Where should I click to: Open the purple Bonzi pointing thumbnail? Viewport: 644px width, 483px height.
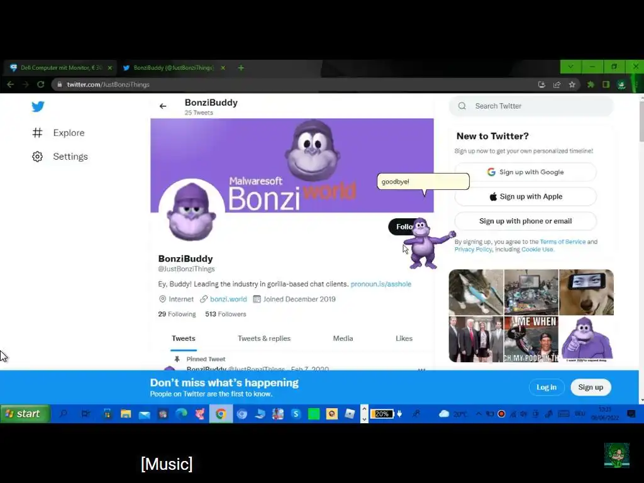tap(586, 339)
